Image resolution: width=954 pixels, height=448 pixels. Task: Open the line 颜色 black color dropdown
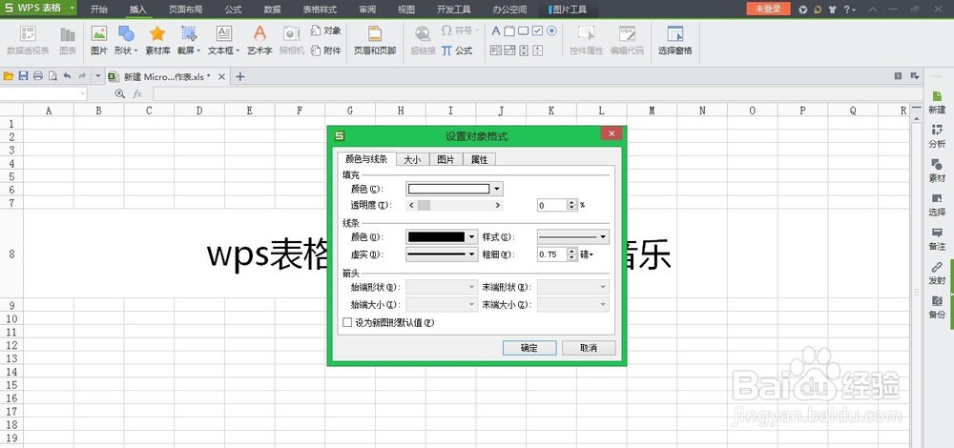472,237
